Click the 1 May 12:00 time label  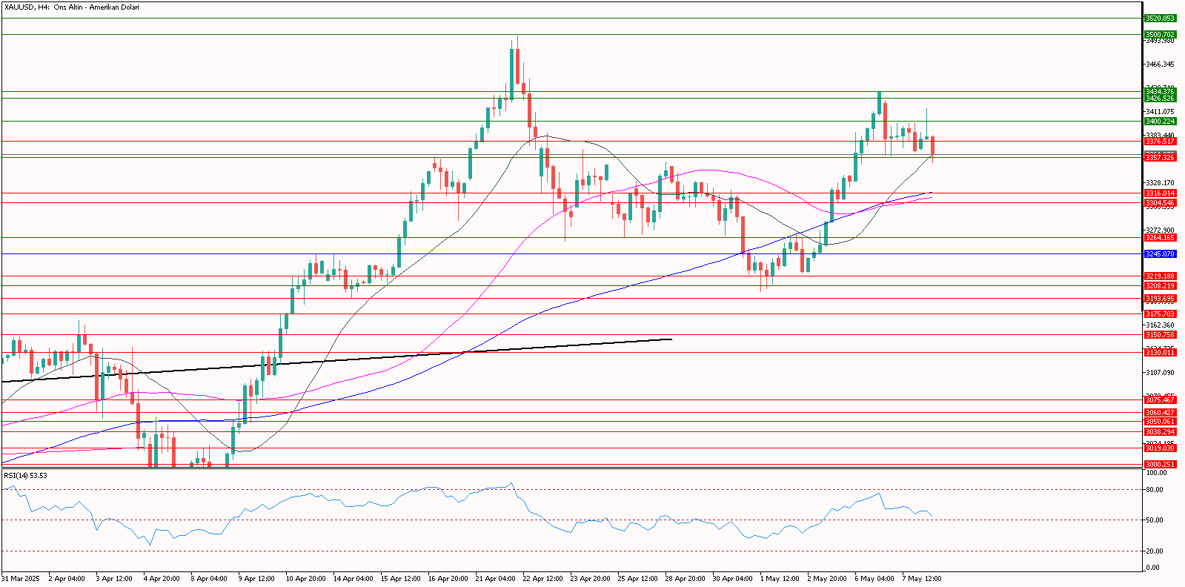coord(780,579)
